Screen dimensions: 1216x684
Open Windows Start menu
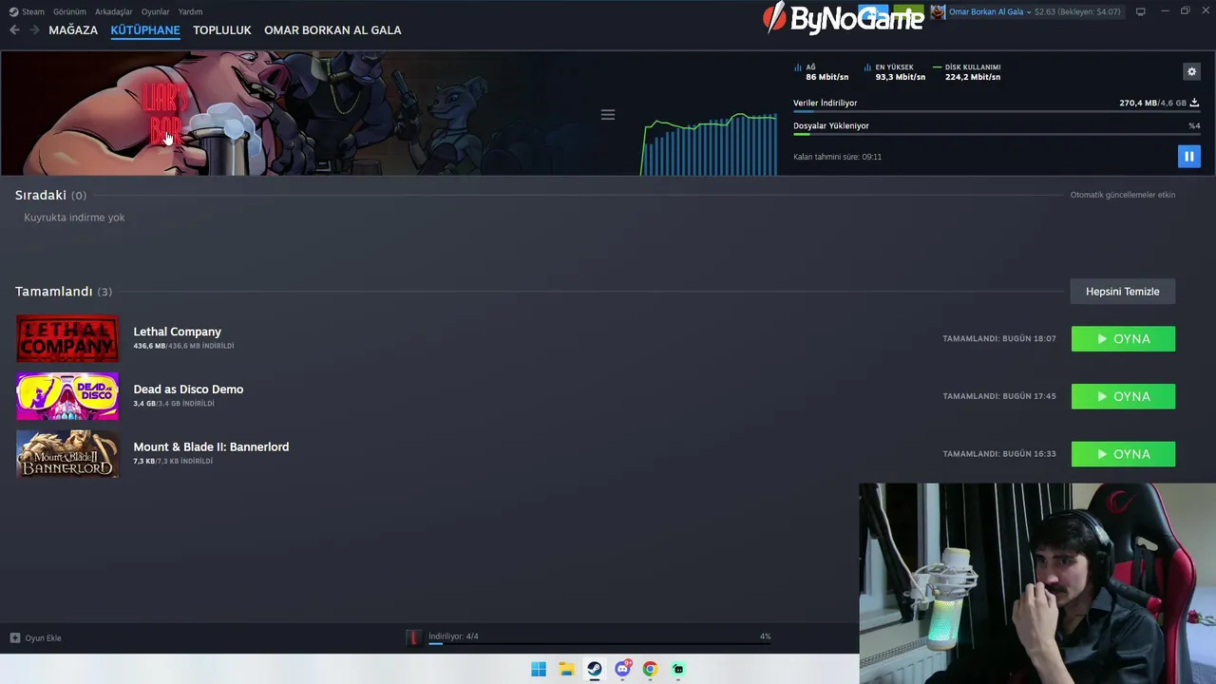539,669
